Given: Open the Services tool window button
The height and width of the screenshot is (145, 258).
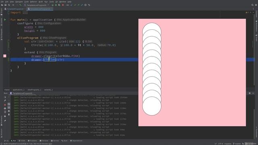Looking at the screenshot, I should click(55, 141).
